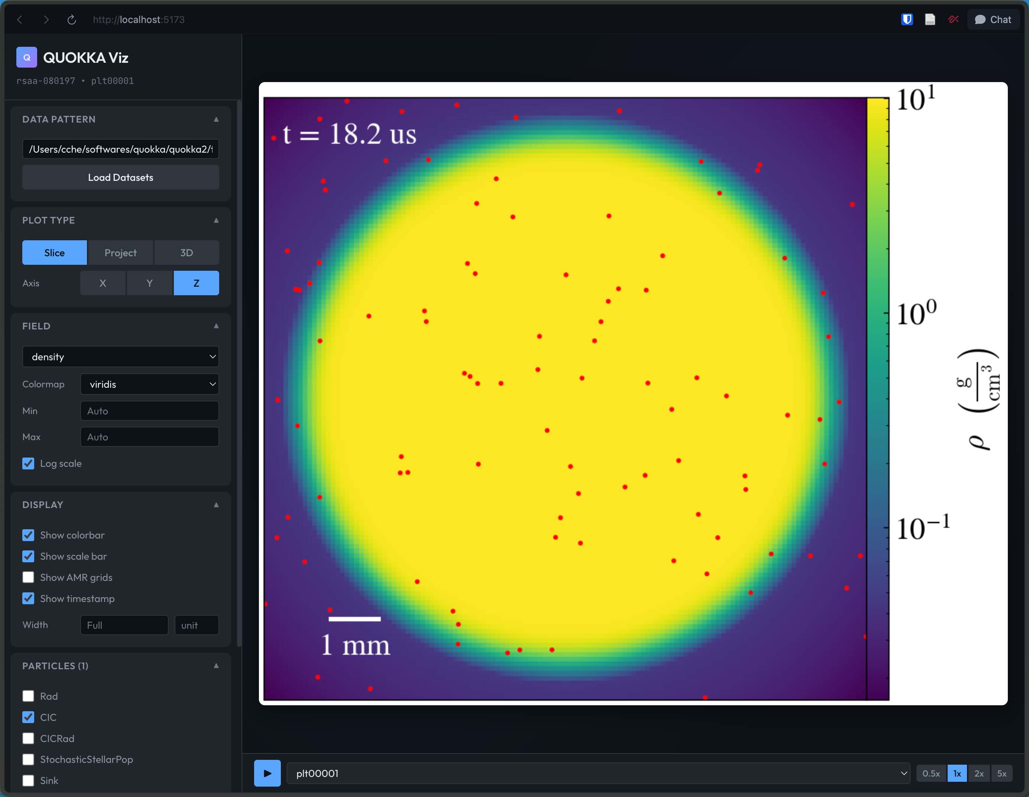Open the density field dropdown

121,357
